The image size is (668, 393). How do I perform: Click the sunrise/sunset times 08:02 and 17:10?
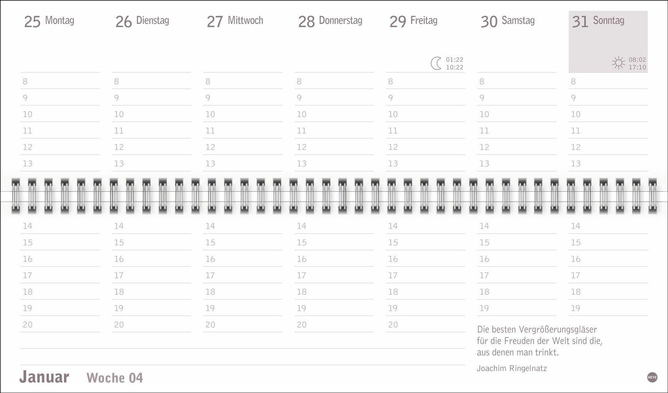click(x=637, y=63)
